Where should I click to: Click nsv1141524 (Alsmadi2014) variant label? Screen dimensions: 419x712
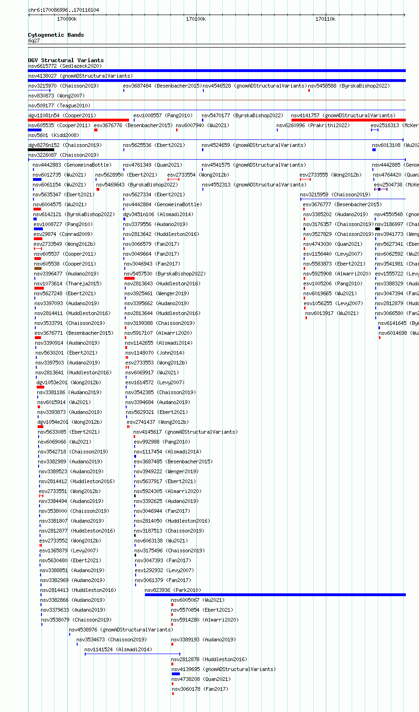click(x=119, y=650)
